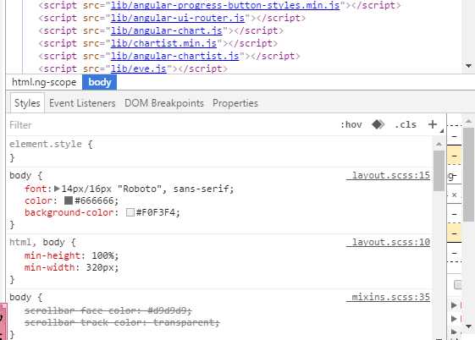Screen dimensions: 475x340
Task: Click the small x icon in right sidebar
Action: (x=454, y=195)
